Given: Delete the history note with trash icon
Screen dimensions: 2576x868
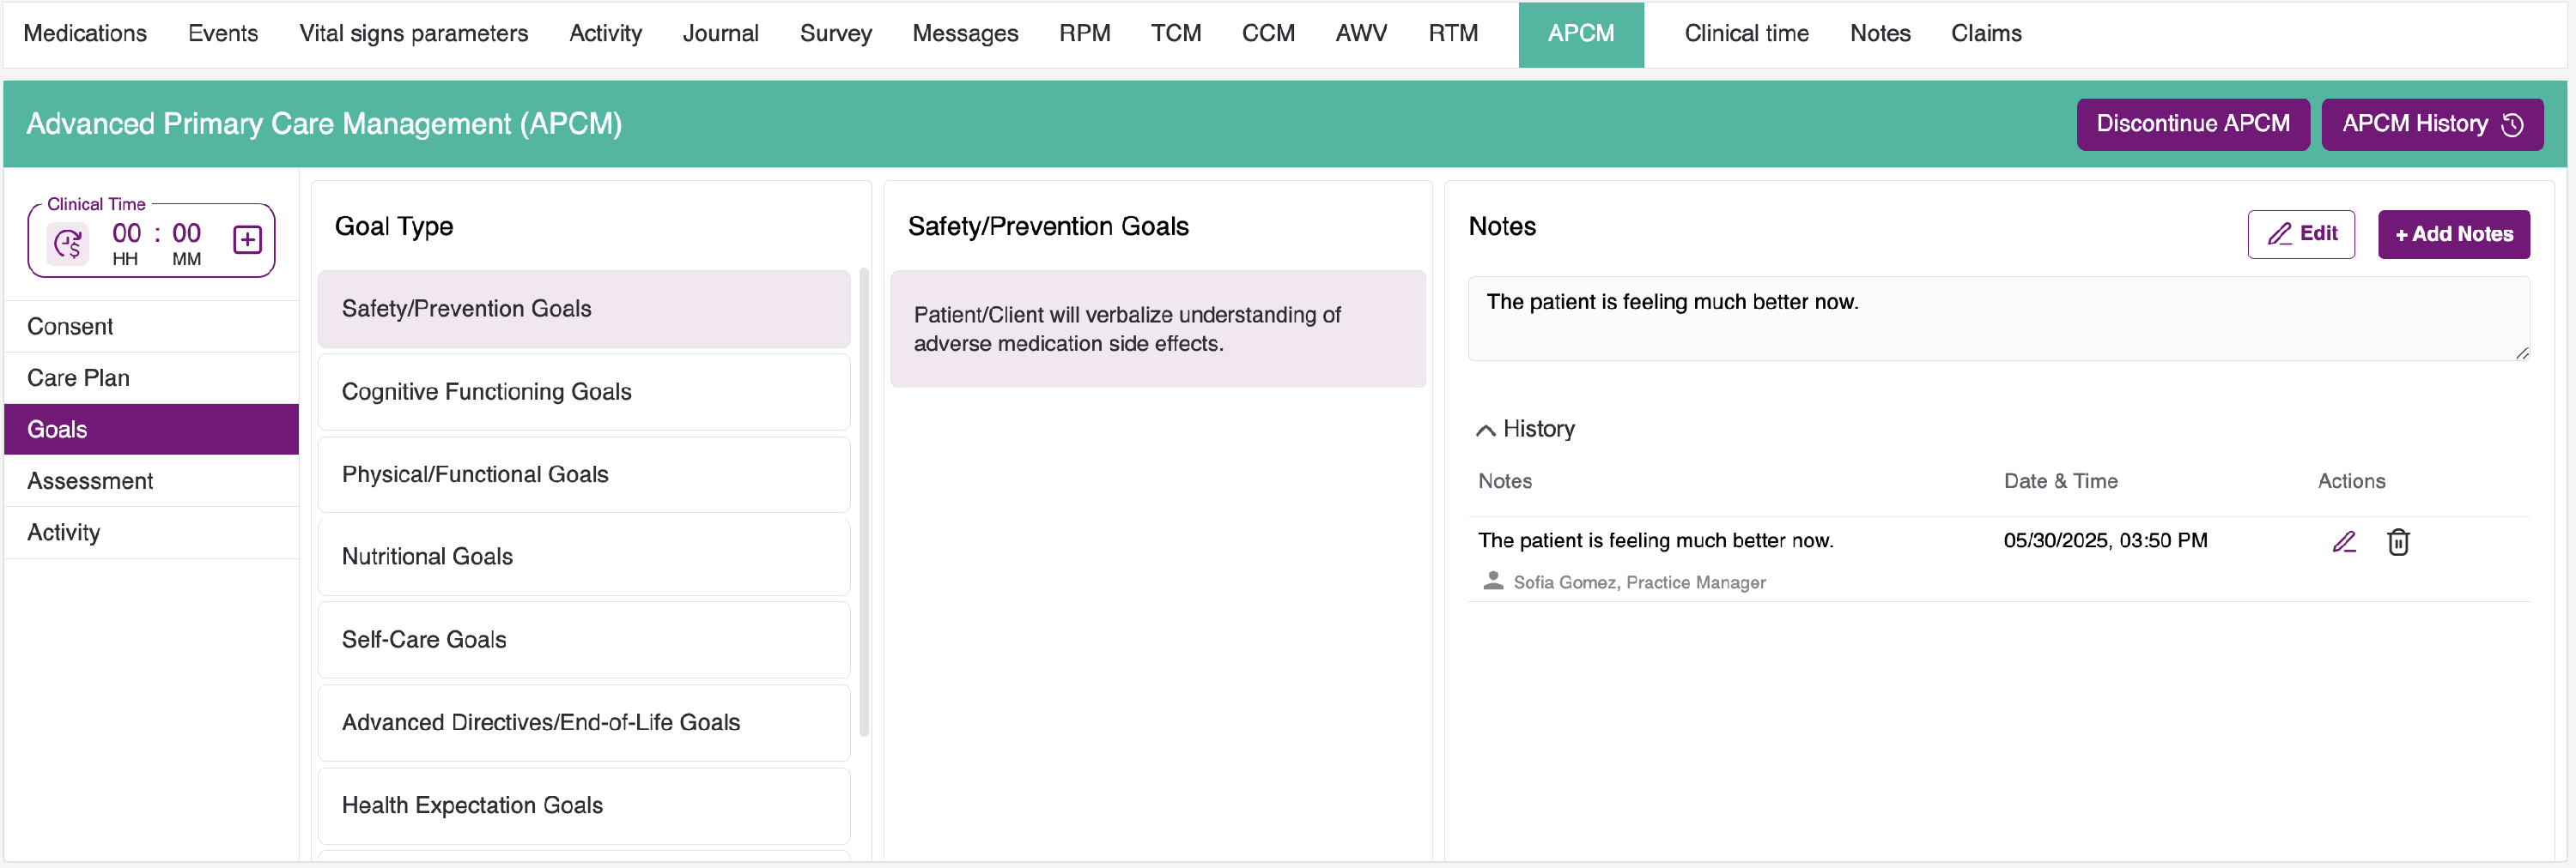Looking at the screenshot, I should [2398, 541].
